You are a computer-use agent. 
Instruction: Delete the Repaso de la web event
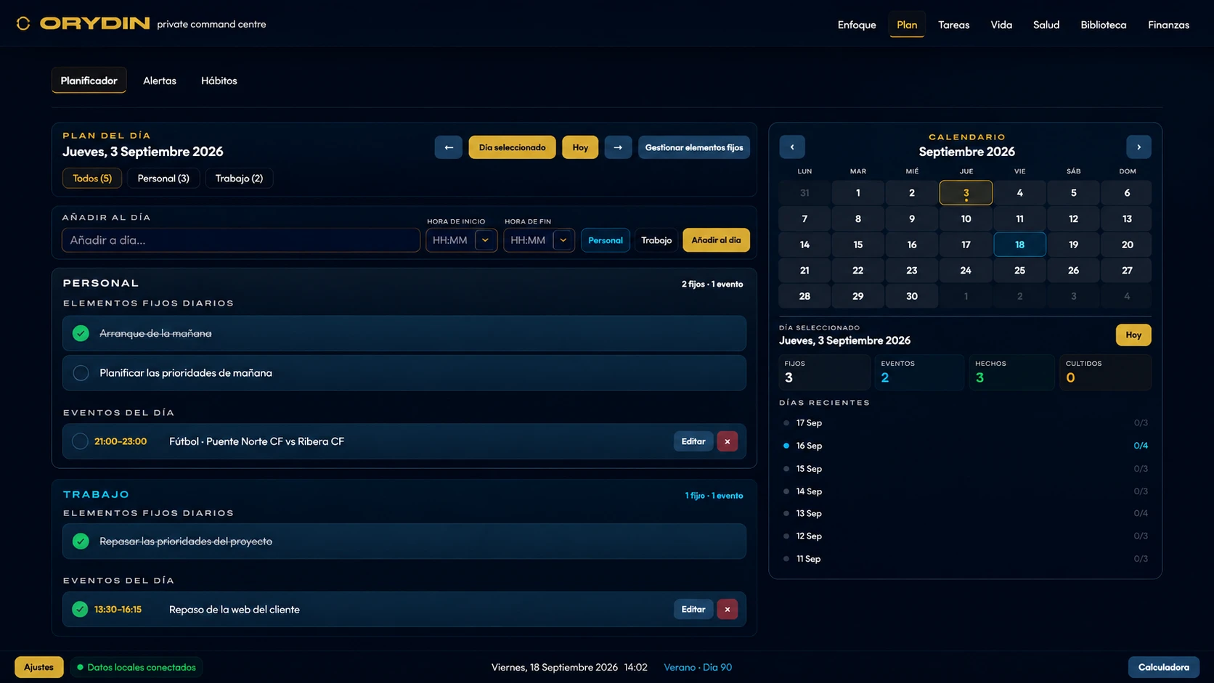click(728, 609)
